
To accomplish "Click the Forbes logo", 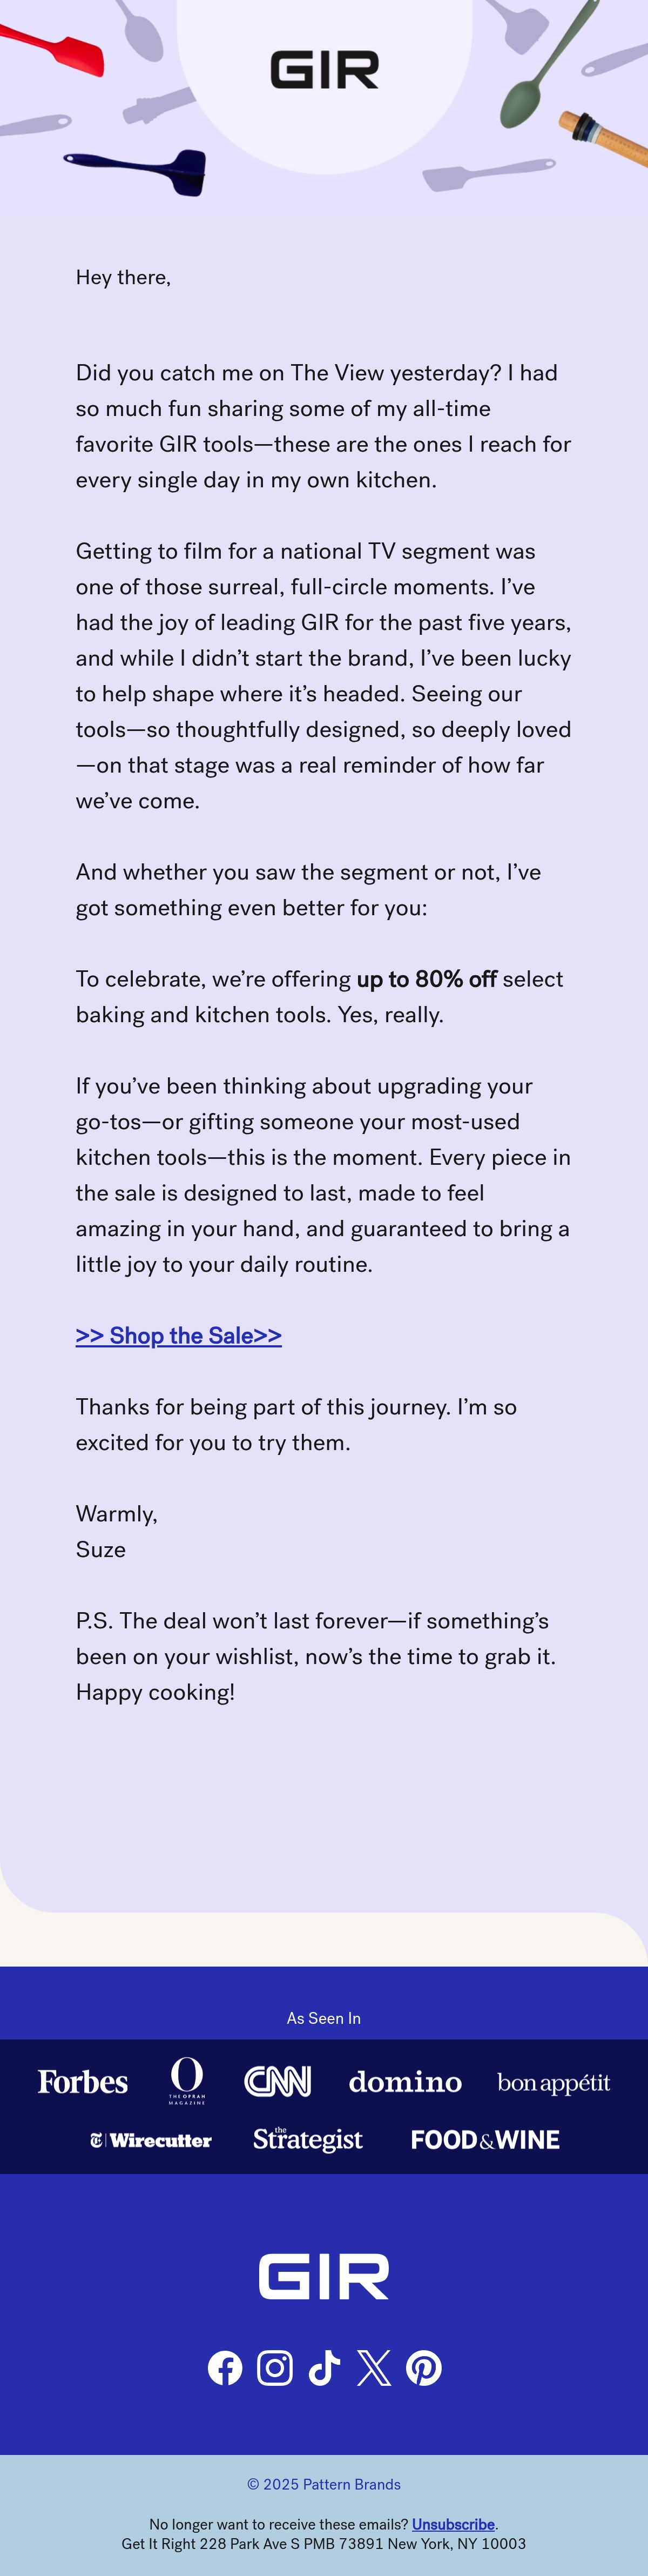I will pyautogui.click(x=83, y=2083).
